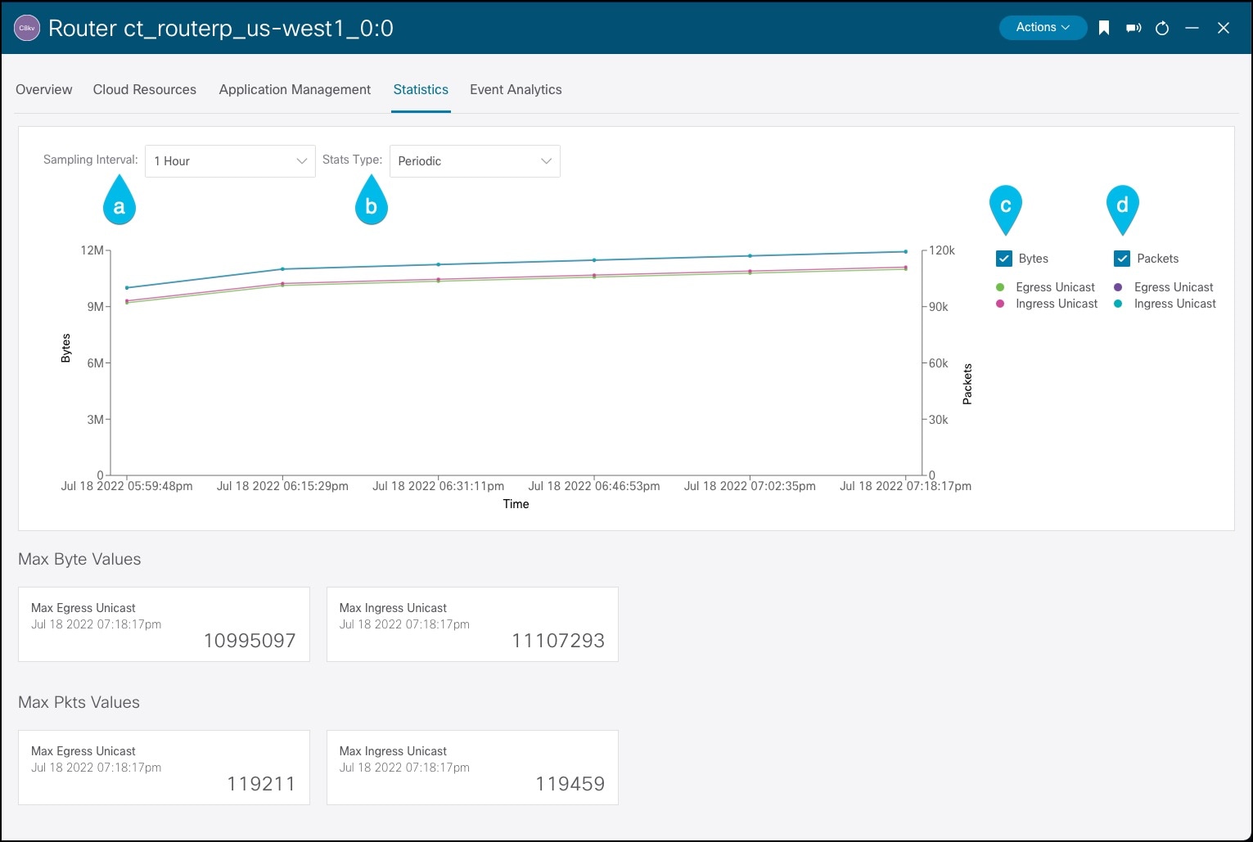Open the feedback announcement icon
This screenshot has width=1253, height=842.
point(1134,27)
